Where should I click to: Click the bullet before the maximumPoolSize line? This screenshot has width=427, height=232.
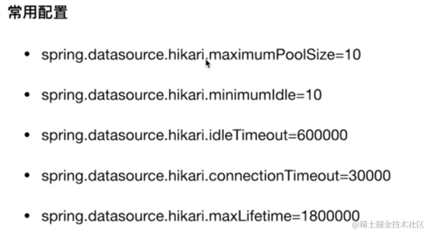click(27, 54)
